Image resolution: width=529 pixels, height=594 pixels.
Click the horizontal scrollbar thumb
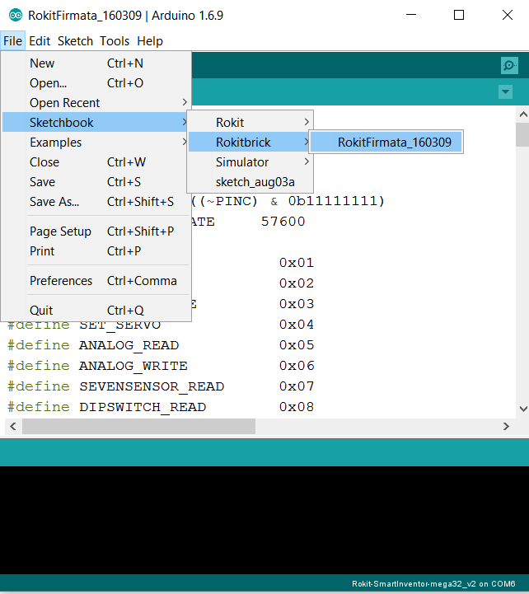point(138,427)
